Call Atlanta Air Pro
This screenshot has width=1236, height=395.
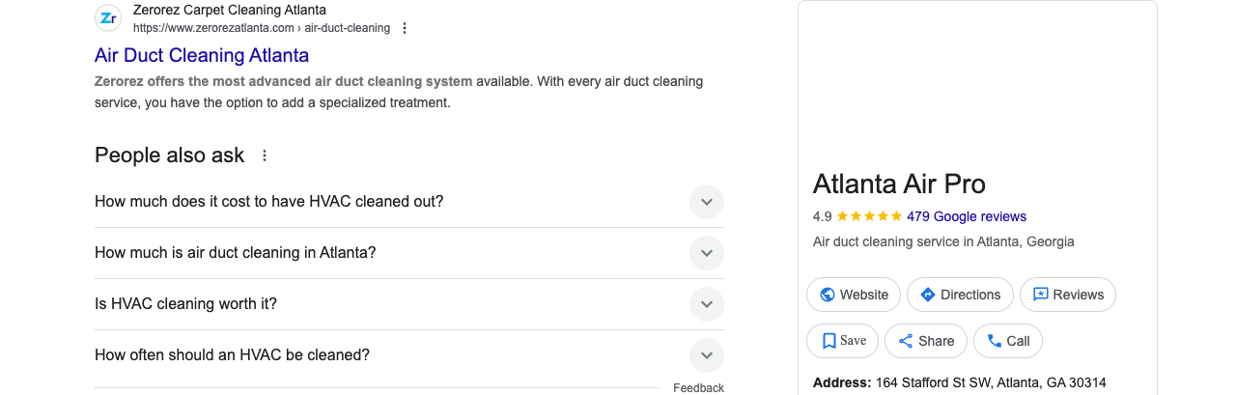(1008, 341)
